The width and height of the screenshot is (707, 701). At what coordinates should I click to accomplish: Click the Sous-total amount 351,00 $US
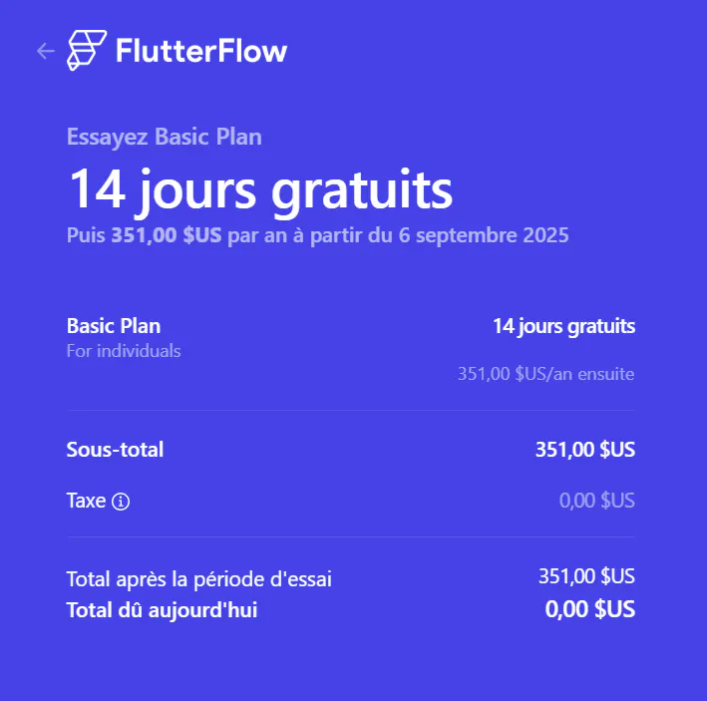point(584,450)
